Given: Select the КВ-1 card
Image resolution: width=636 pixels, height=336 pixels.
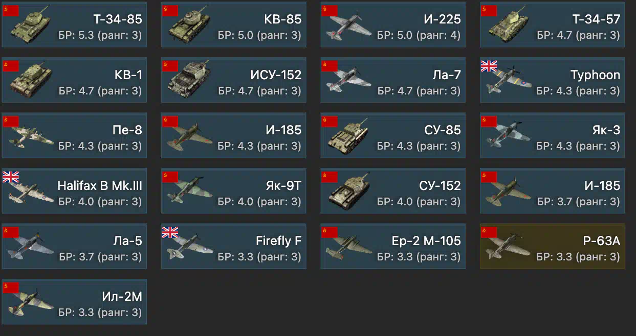Looking at the screenshot, I should click(74, 80).
